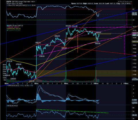This screenshot has width=138, height=120.
Task: Click the S&P 500 Large Cap Index title
Action: [21, 2]
